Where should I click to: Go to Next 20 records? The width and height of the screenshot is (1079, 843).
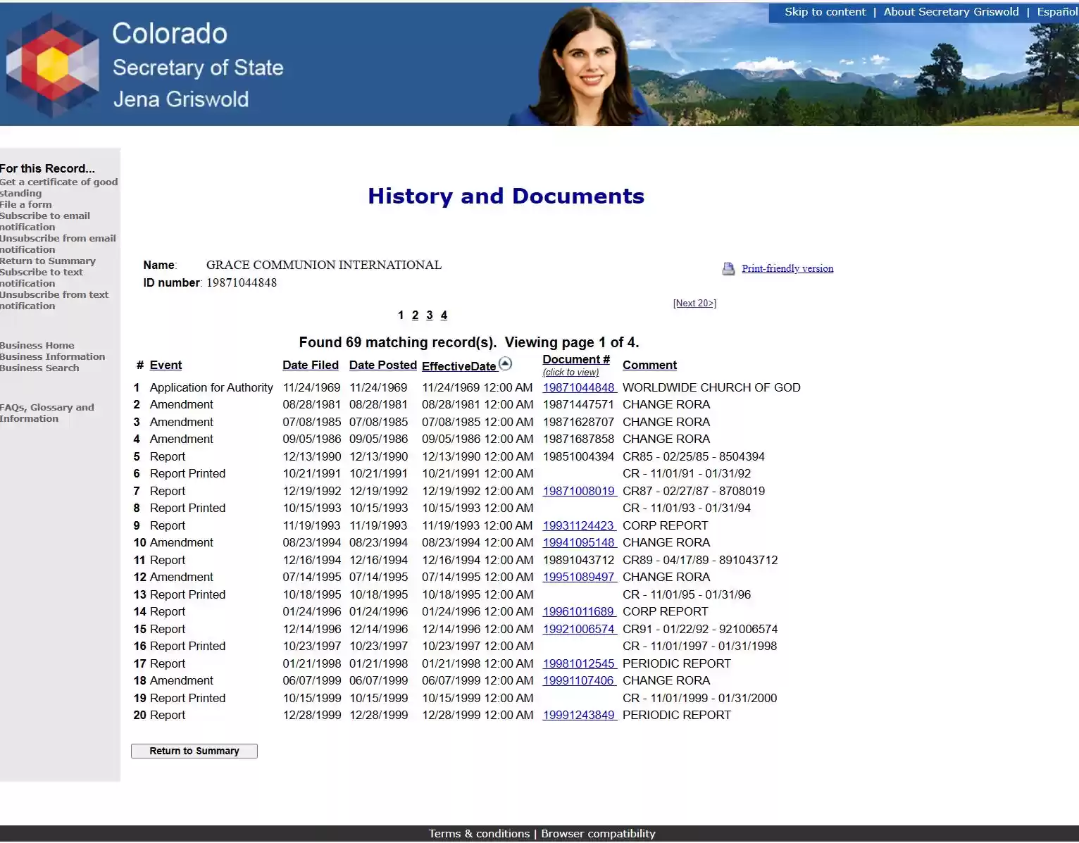click(x=694, y=303)
